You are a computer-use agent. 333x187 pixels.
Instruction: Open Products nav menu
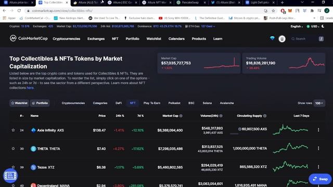[x=199, y=39]
